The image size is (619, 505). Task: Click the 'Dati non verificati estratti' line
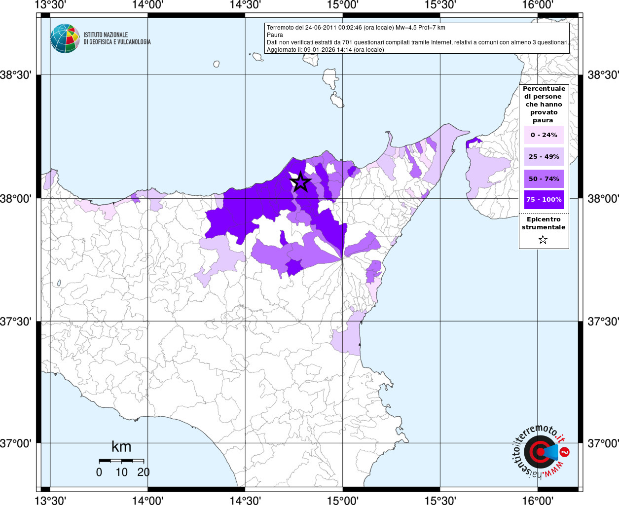click(417, 42)
